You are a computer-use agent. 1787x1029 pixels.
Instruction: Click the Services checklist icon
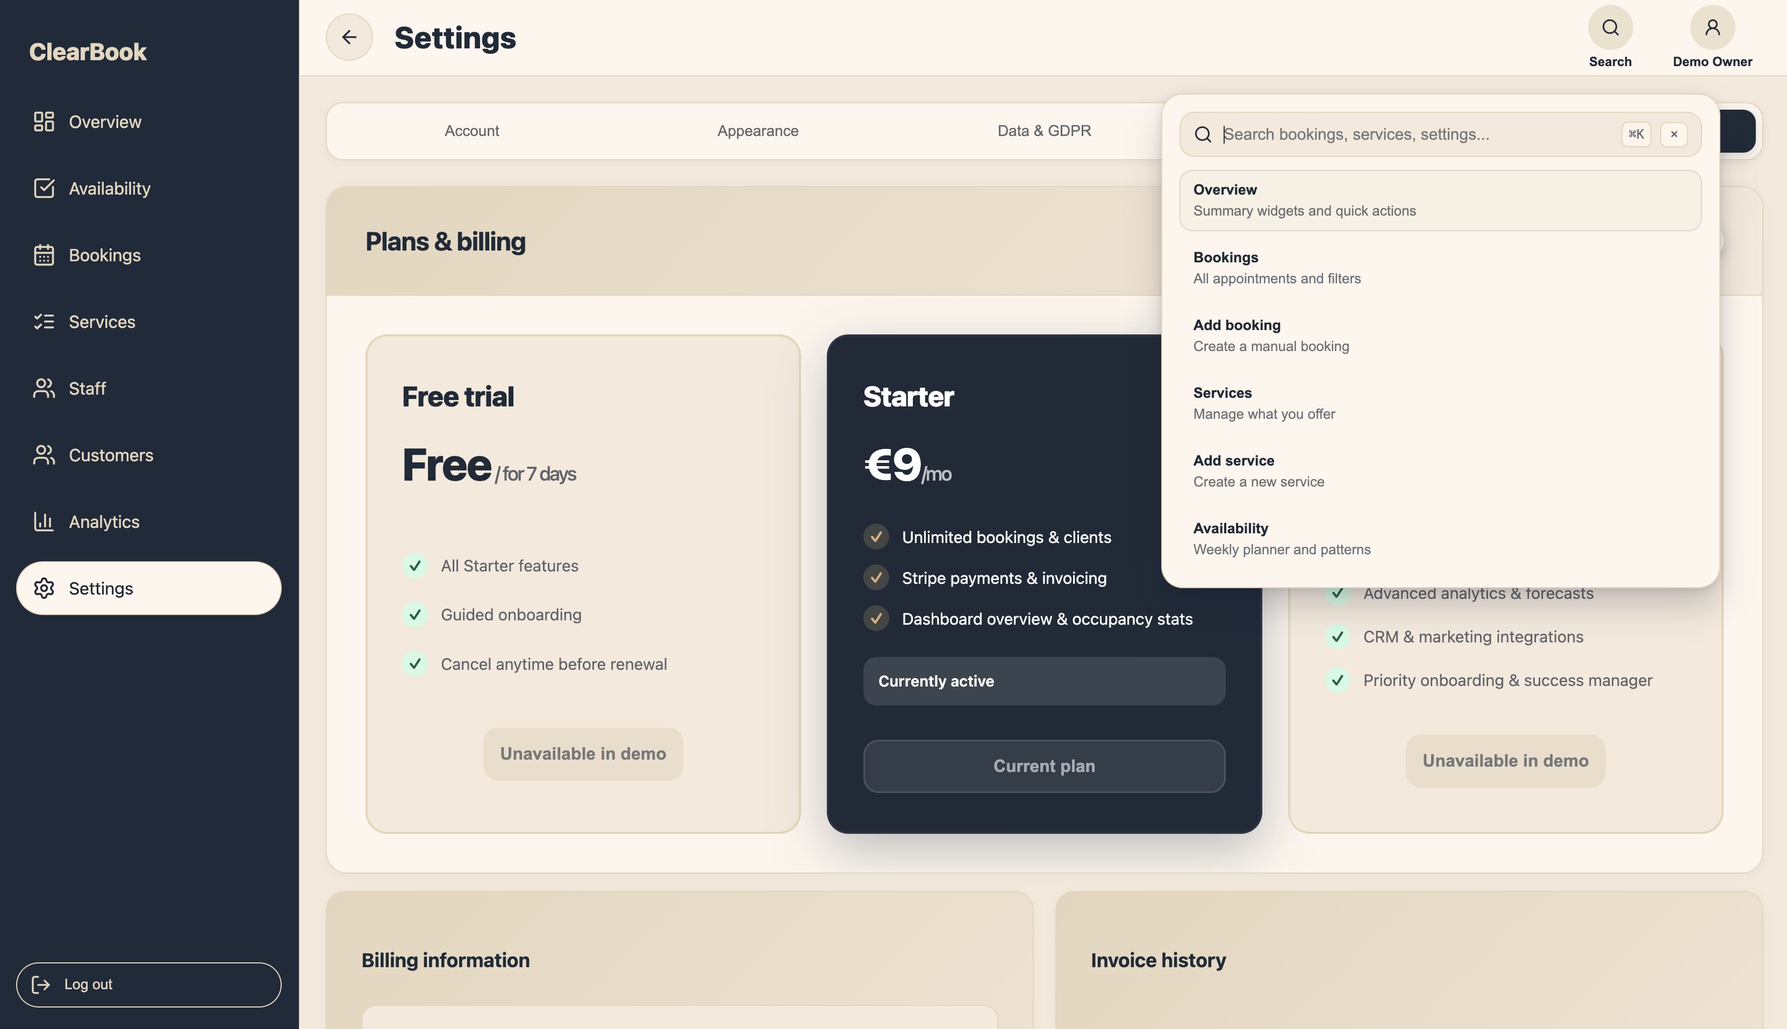[44, 321]
